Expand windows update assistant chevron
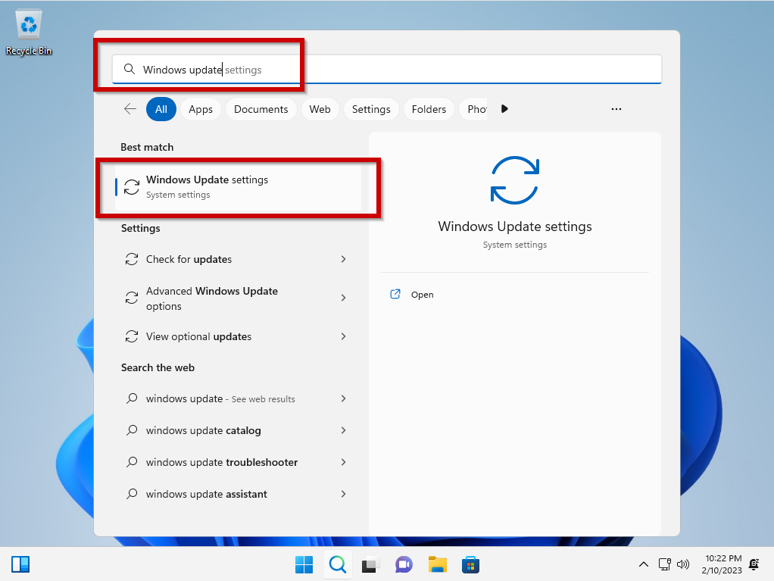This screenshot has height=581, width=774. (344, 494)
